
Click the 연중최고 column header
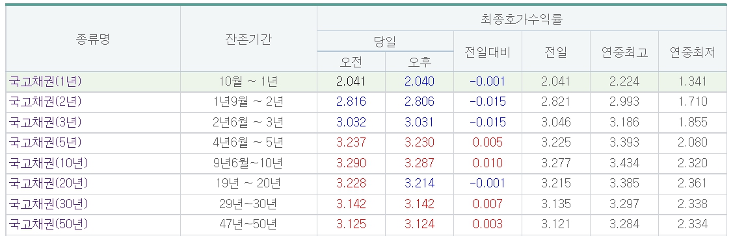(624, 52)
